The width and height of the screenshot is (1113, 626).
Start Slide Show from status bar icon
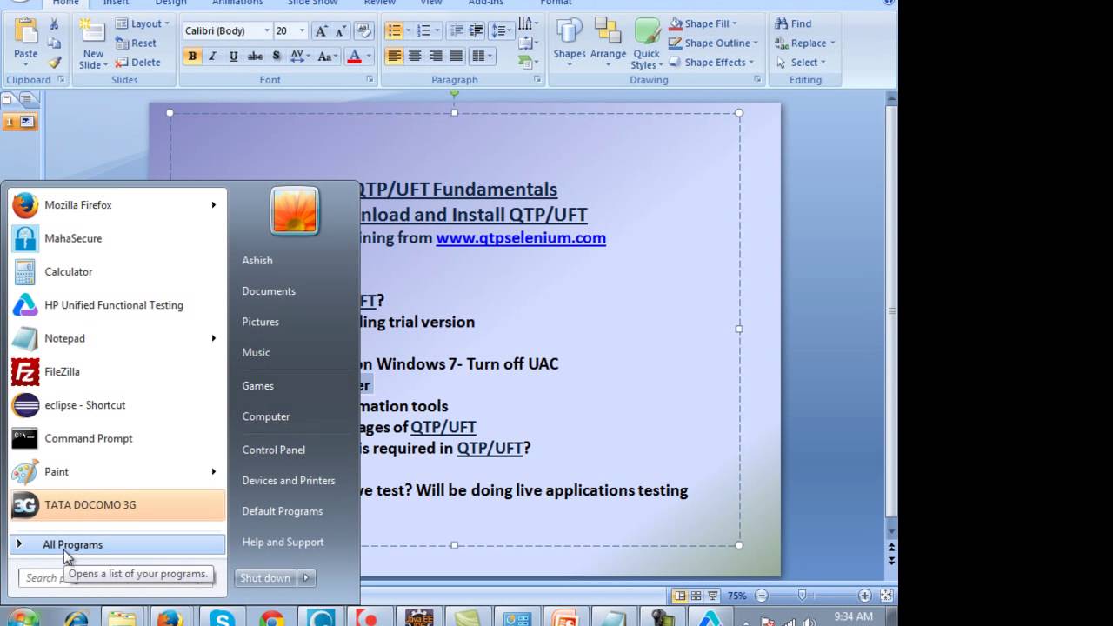(712, 596)
